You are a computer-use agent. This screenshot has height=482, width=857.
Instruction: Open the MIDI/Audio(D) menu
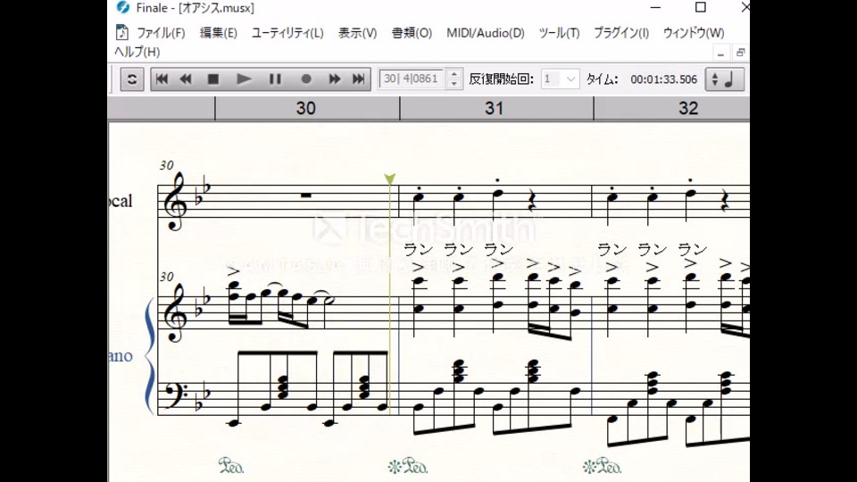pyautogui.click(x=486, y=33)
